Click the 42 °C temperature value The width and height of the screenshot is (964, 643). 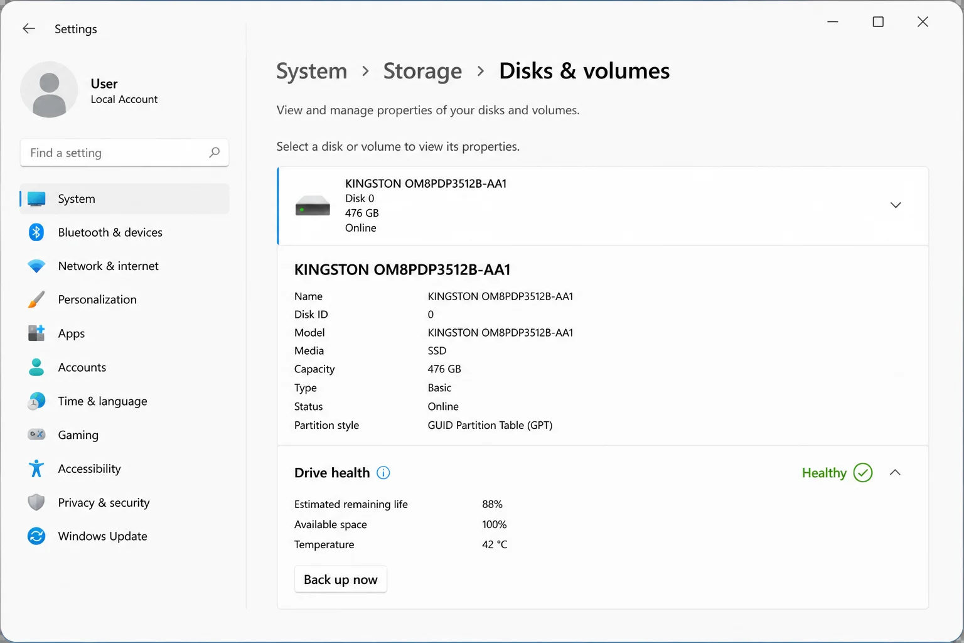495,544
